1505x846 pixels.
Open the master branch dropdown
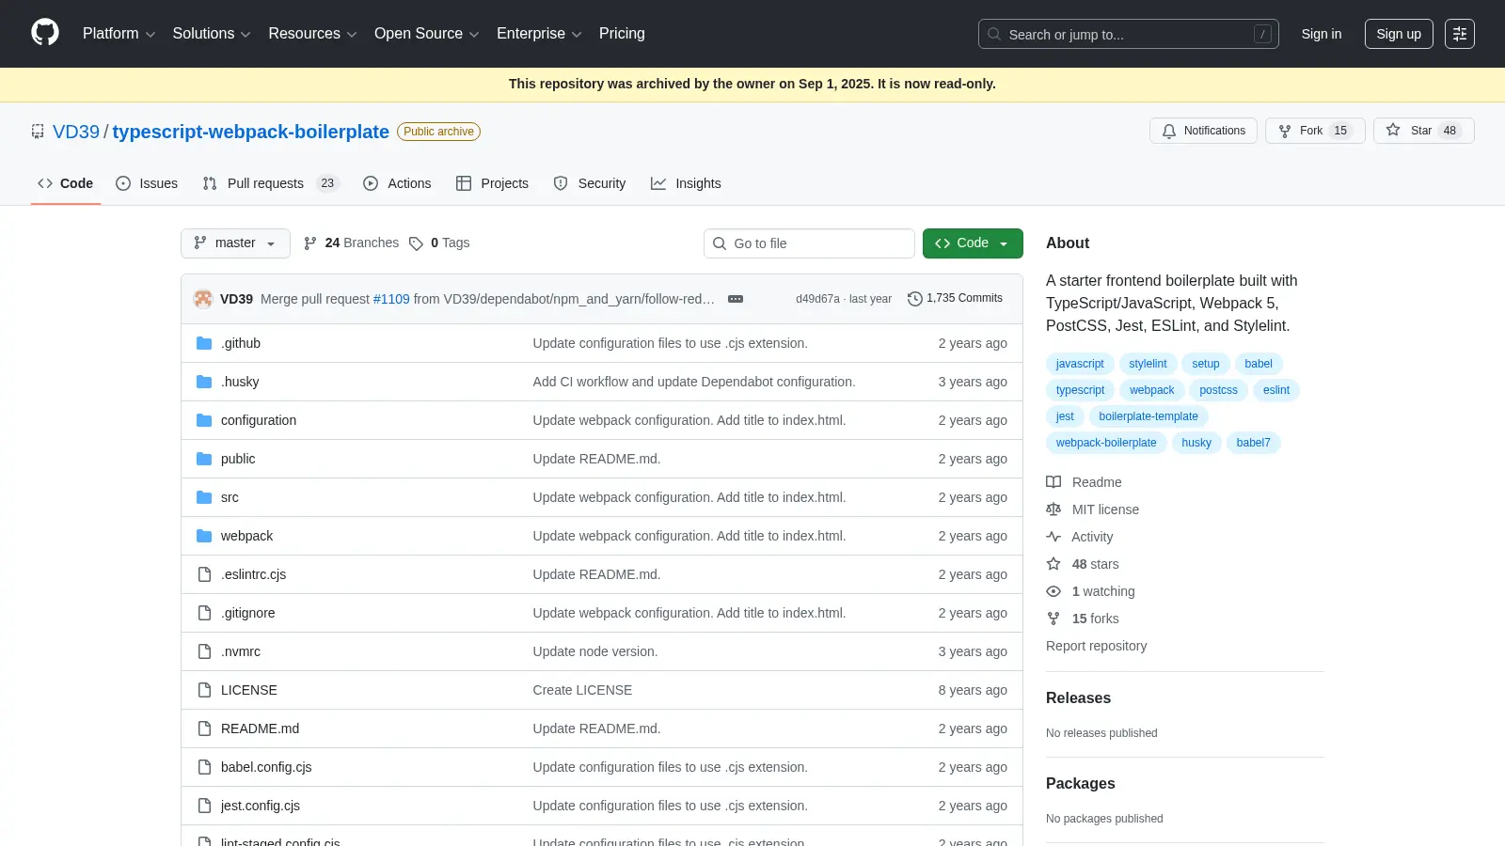(235, 243)
